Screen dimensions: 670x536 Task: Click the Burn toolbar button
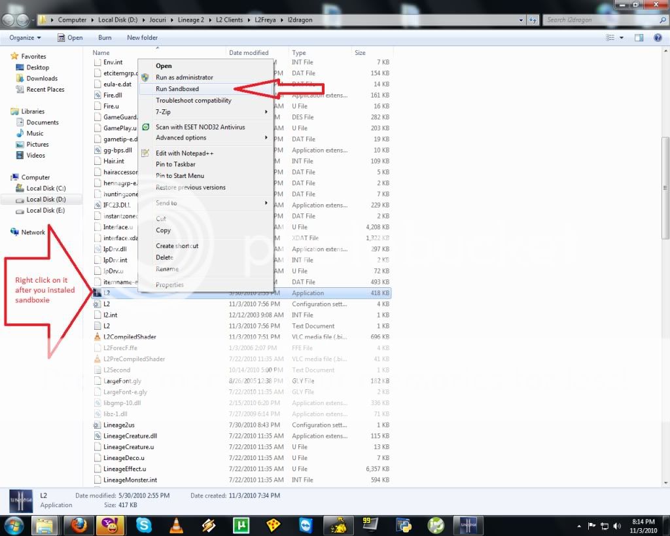click(x=105, y=38)
